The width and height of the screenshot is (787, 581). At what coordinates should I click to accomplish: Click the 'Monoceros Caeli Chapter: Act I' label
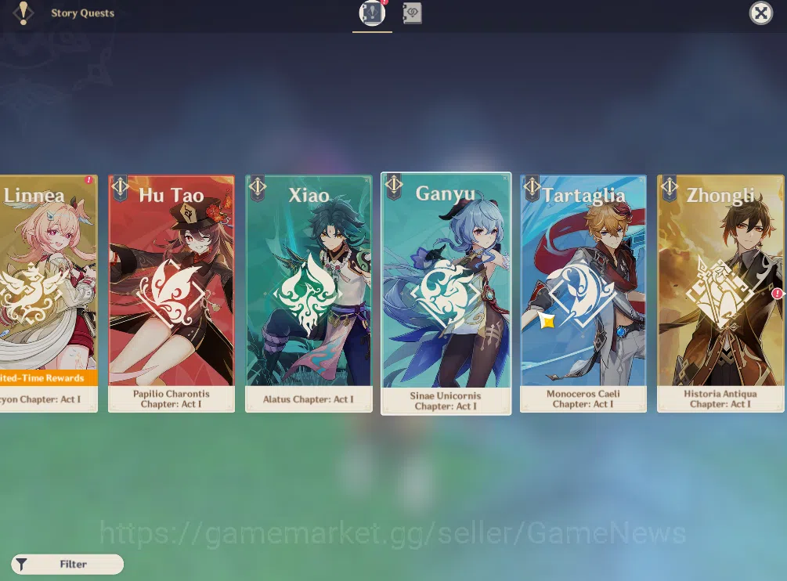coord(583,399)
